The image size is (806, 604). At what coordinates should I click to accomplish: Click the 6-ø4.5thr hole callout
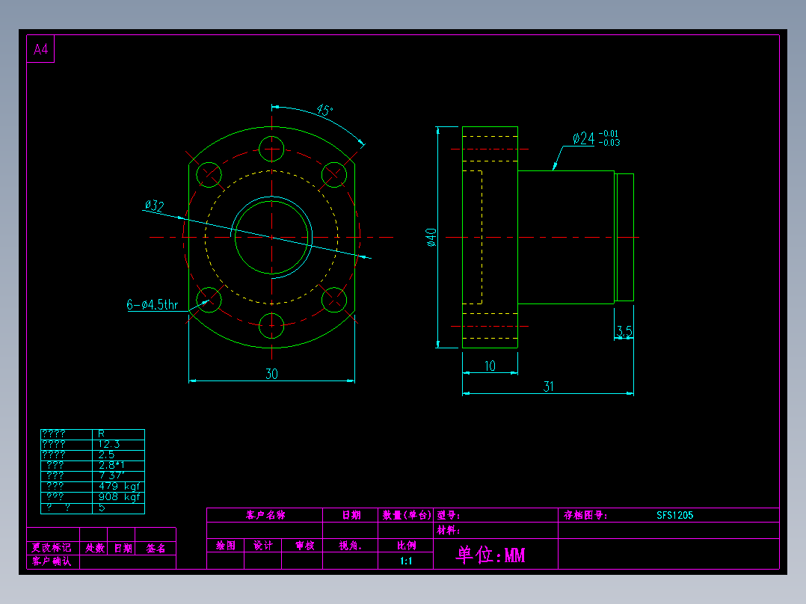pyautogui.click(x=153, y=304)
